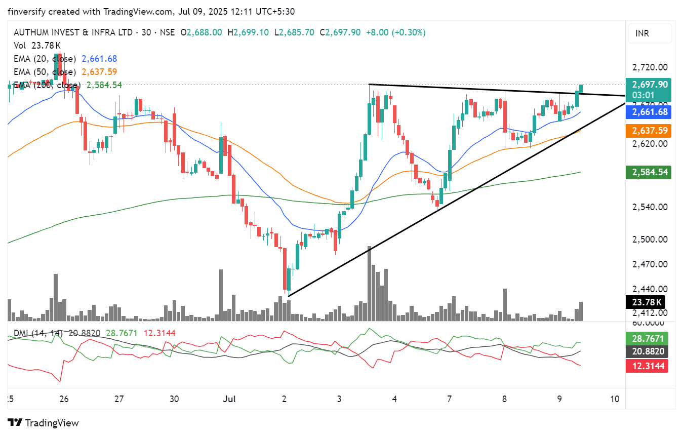Click the blue 2,661.68 price-scale tag
This screenshot has width=683, height=436.
649,112
